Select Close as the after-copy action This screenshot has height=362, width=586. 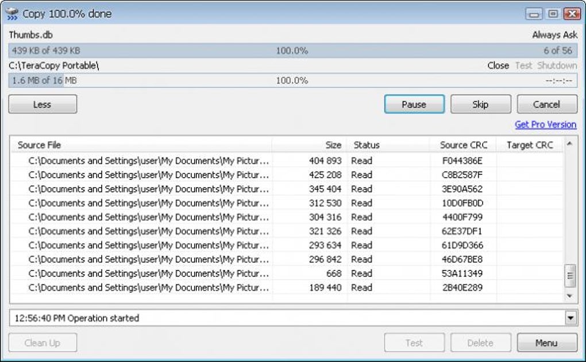click(x=498, y=65)
